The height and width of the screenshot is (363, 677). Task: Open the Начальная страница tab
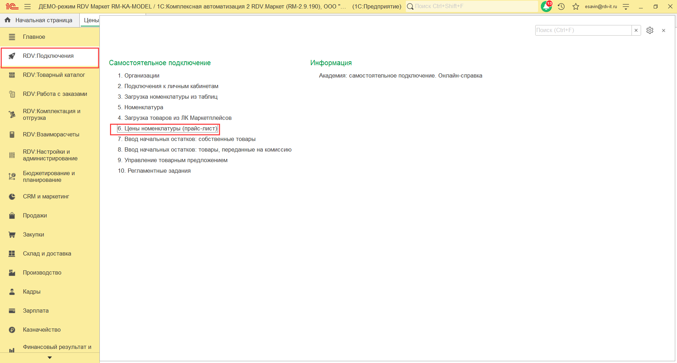pos(40,20)
